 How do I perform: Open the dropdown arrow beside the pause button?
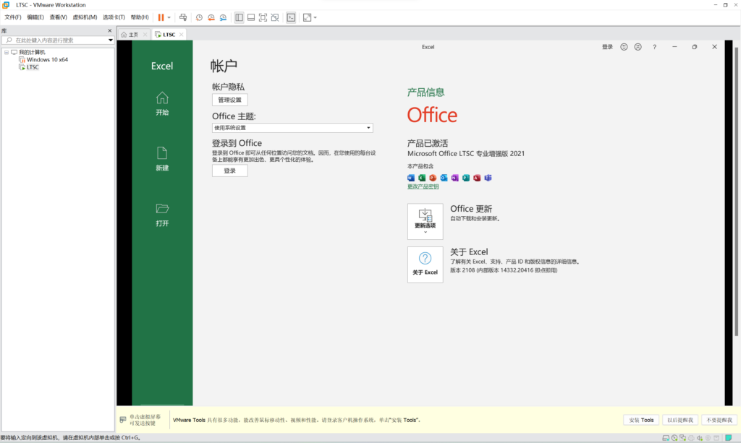169,18
